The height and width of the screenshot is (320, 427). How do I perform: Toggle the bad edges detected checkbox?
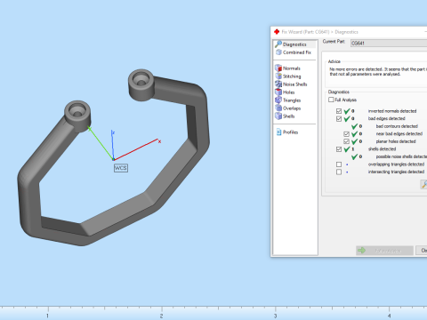click(339, 119)
